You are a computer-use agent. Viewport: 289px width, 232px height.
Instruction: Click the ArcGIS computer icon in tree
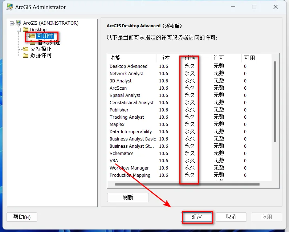pos(19,23)
